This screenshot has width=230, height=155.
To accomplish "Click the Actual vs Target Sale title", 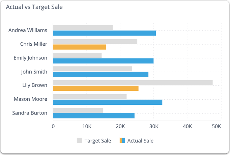I will pos(34,7).
